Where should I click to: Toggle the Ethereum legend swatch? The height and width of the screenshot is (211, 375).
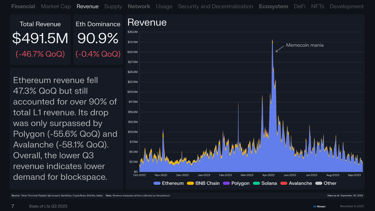pyautogui.click(x=157, y=183)
